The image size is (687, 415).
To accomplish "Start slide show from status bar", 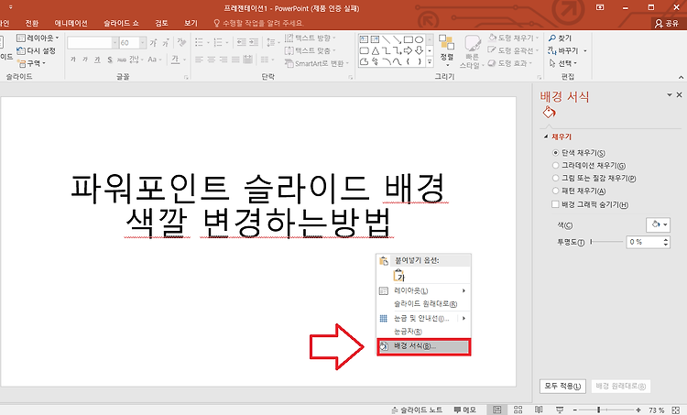I will click(560, 410).
